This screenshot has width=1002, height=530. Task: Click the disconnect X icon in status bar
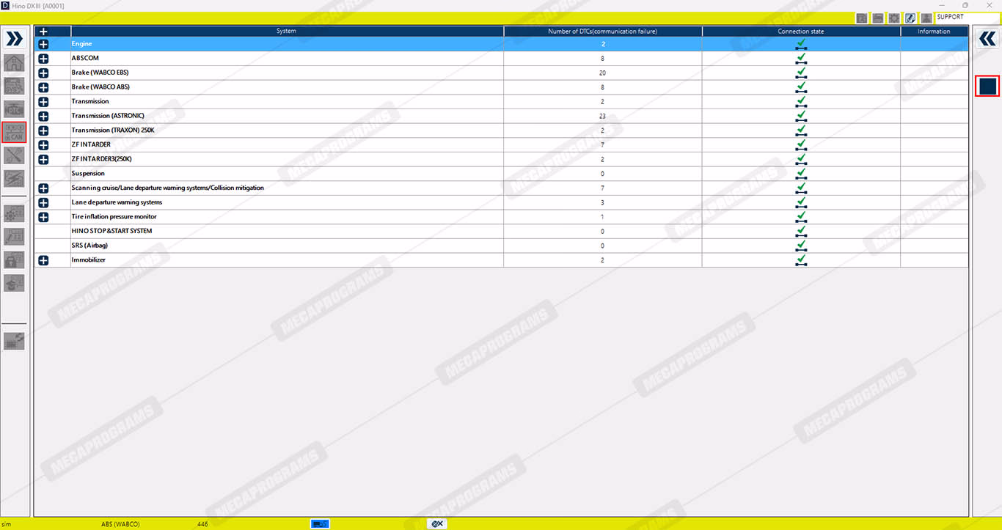(x=436, y=524)
